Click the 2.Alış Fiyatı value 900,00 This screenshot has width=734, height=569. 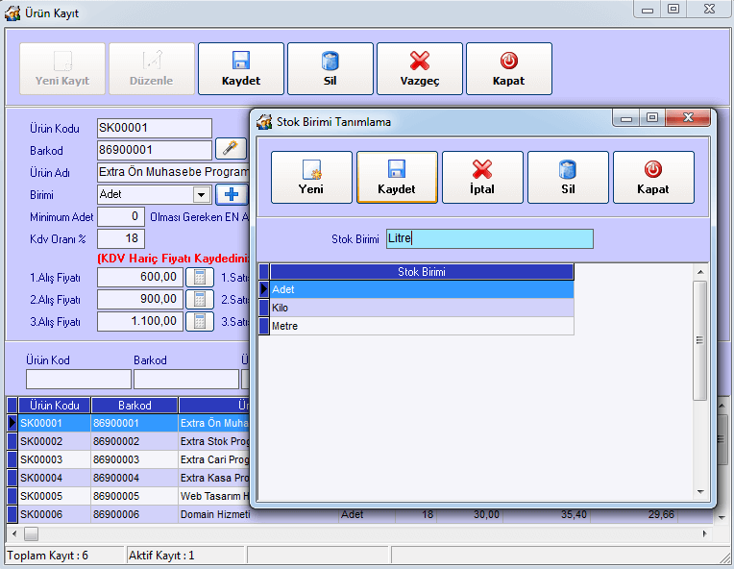click(x=140, y=299)
